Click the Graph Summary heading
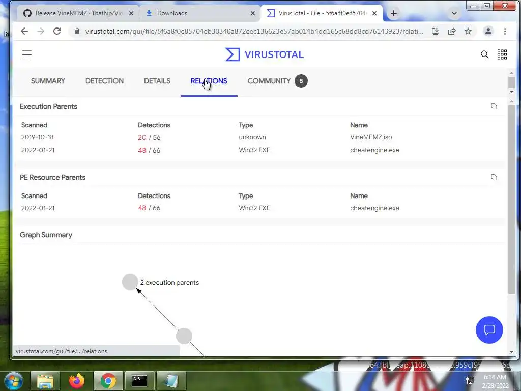The image size is (521, 391). coord(46,235)
